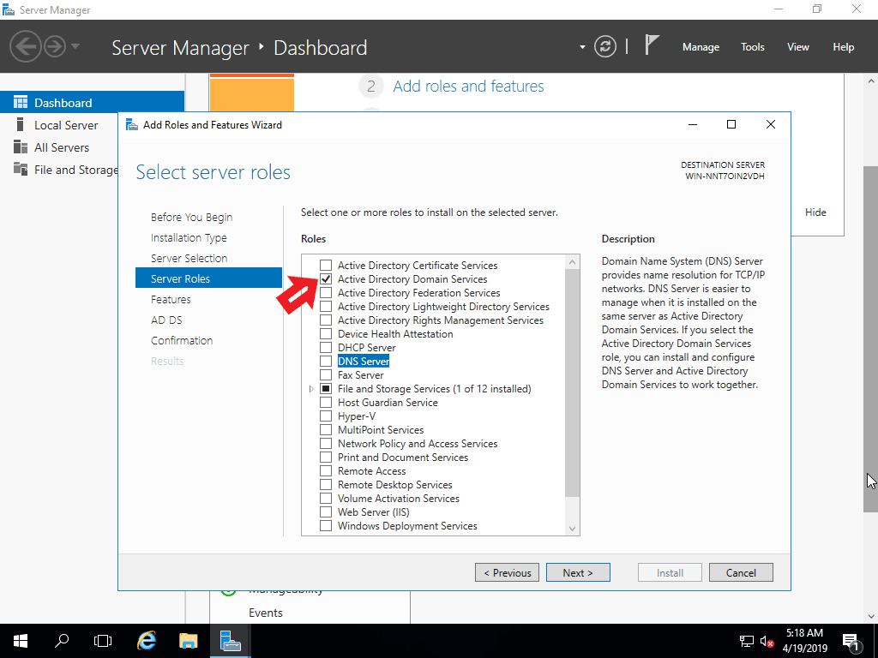Click the Next button
Viewport: 878px width, 658px height.
(x=578, y=572)
